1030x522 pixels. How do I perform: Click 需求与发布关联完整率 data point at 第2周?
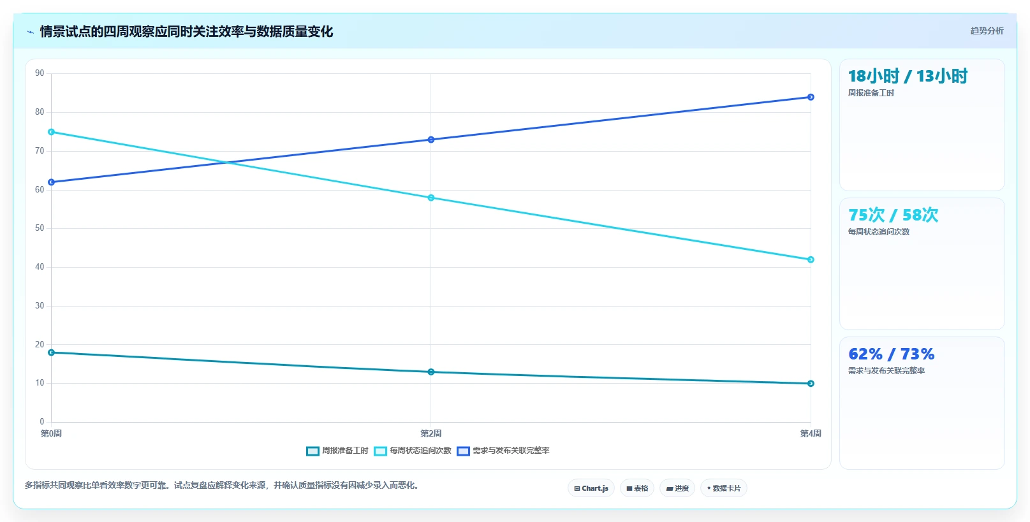(x=431, y=140)
